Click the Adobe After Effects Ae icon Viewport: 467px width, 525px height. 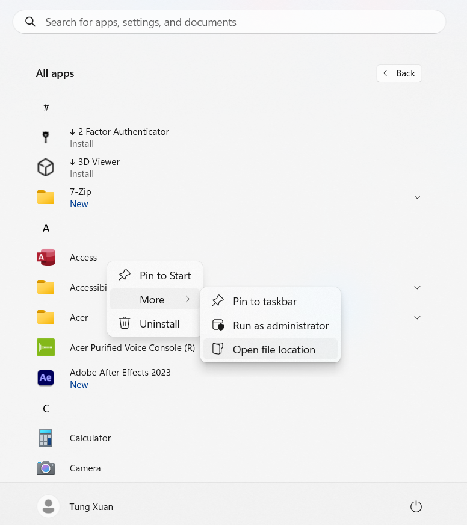46,377
